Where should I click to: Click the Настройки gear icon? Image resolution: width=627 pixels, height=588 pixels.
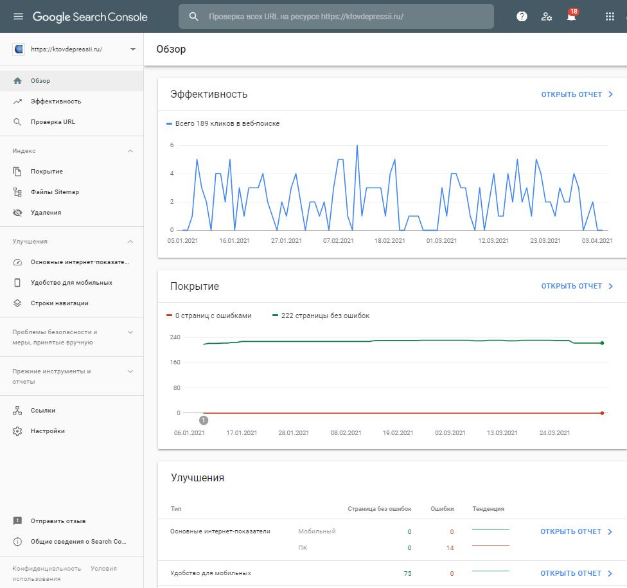coord(18,431)
